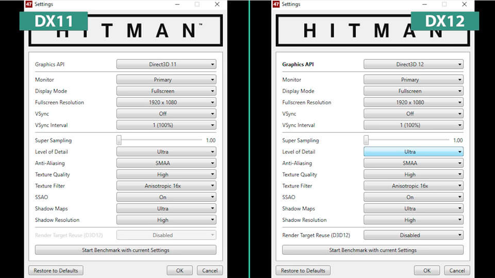Open Shadow Maps dropdown in DX11 window
The width and height of the screenshot is (495, 278).
click(167, 208)
